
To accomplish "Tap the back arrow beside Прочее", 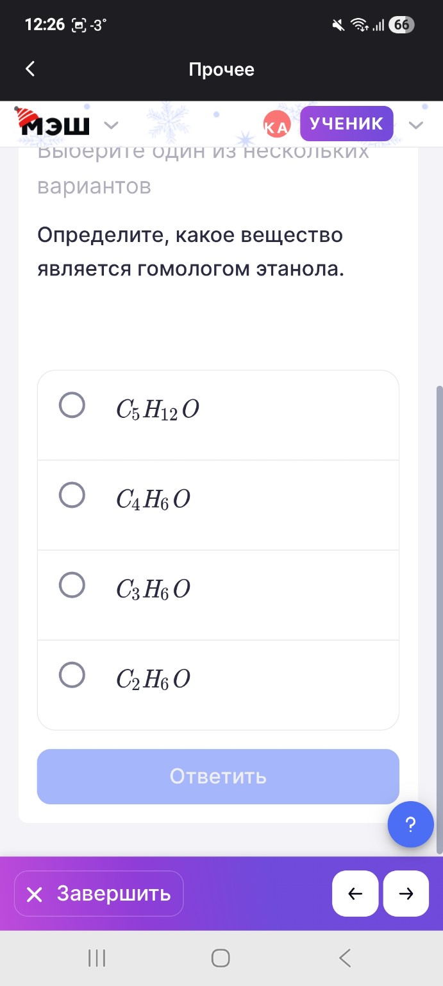I will coord(30,69).
